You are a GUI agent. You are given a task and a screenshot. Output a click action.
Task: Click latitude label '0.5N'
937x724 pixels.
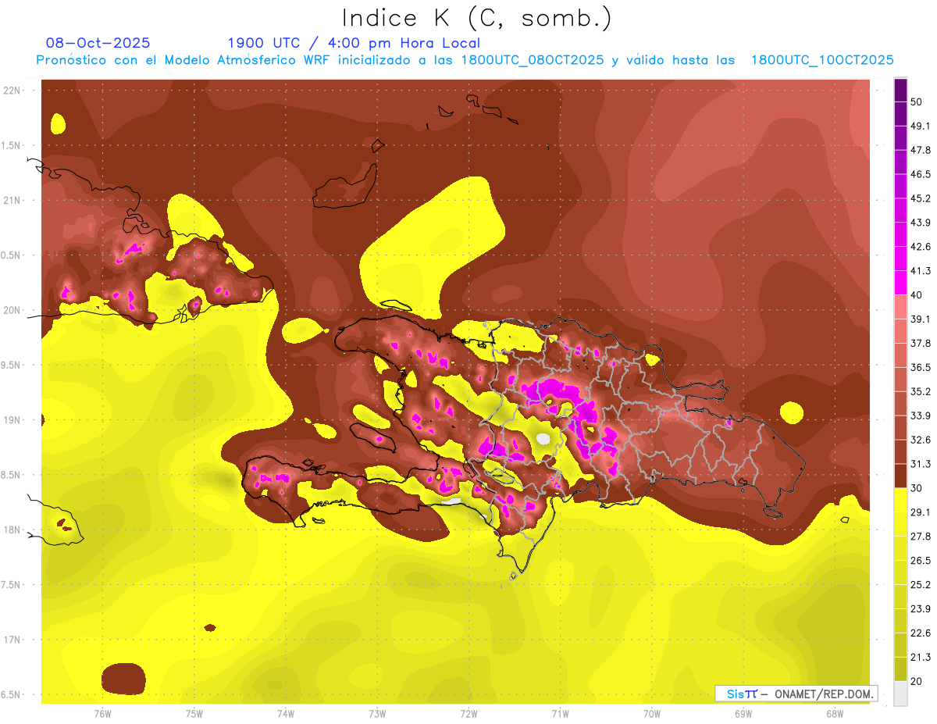[12, 255]
